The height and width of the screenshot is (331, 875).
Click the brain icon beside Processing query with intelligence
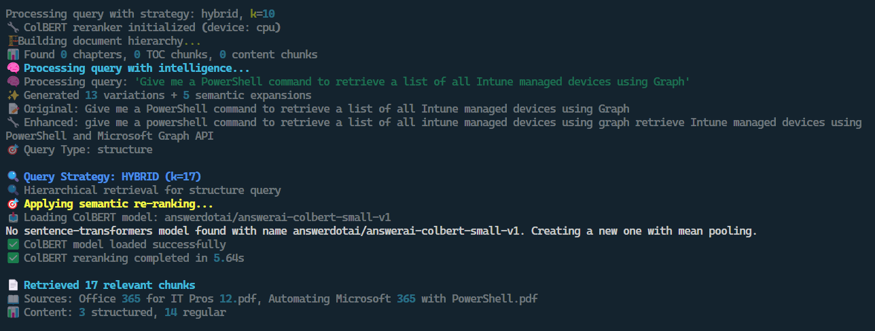pyautogui.click(x=12, y=68)
